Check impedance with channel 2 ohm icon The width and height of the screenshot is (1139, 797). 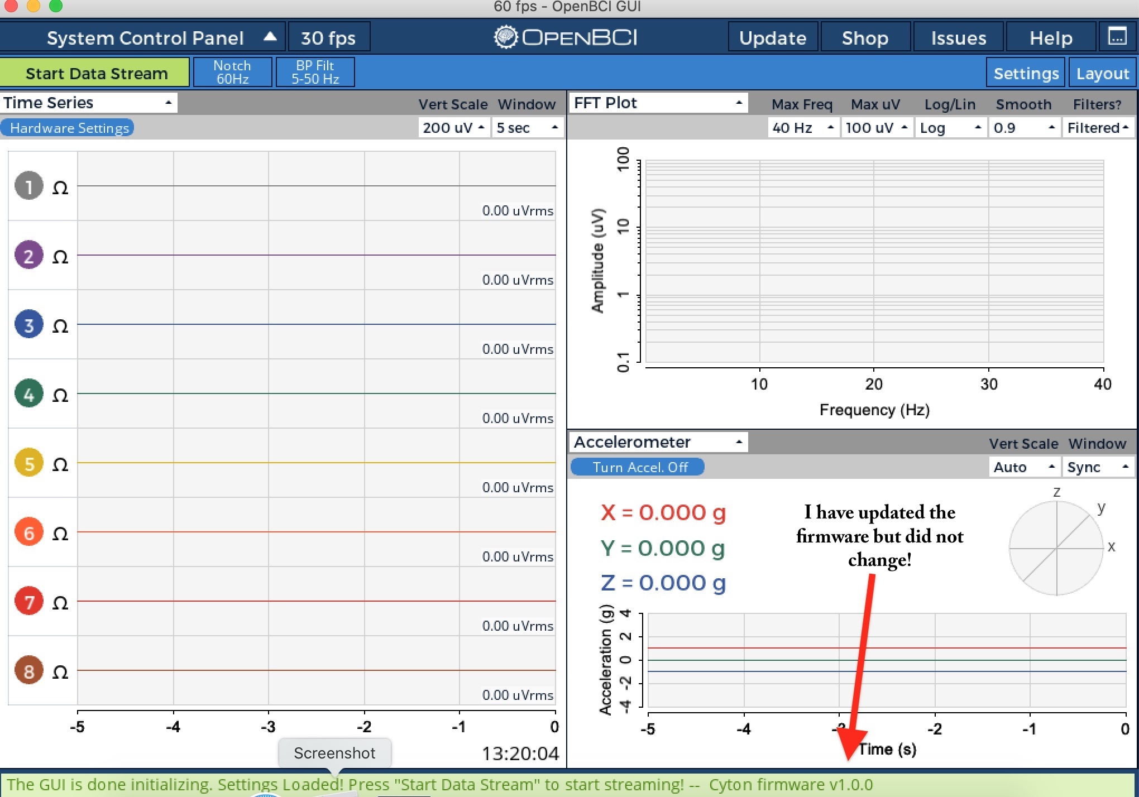[60, 257]
